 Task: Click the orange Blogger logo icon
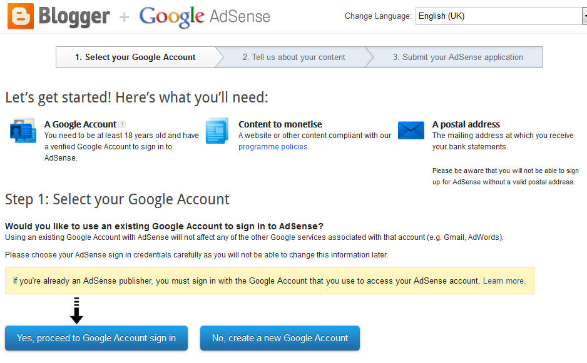coord(21,16)
